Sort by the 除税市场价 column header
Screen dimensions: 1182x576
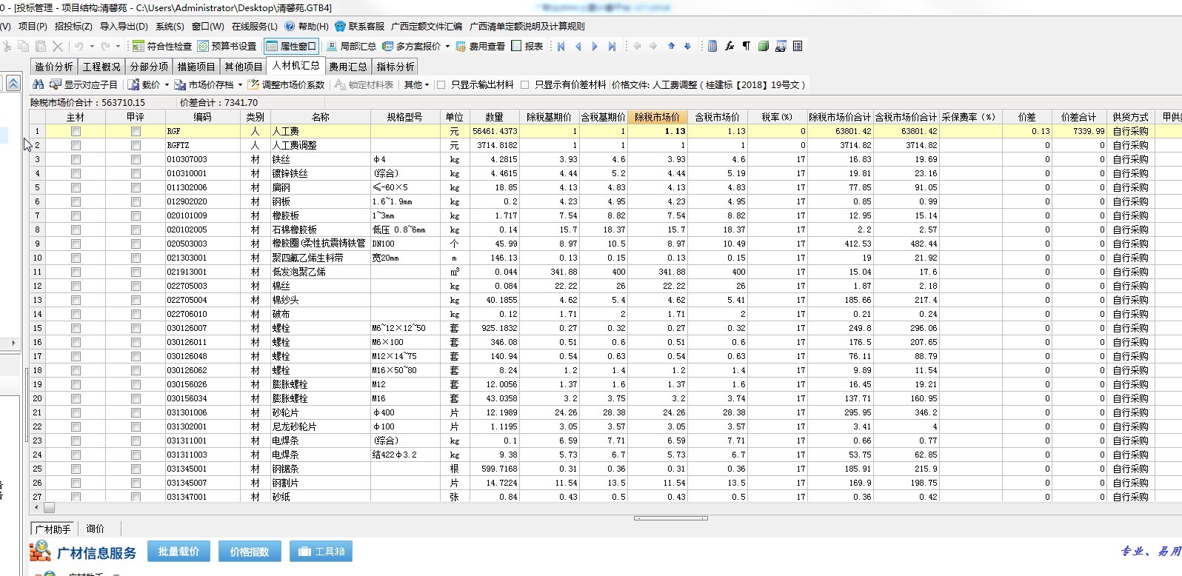click(656, 117)
